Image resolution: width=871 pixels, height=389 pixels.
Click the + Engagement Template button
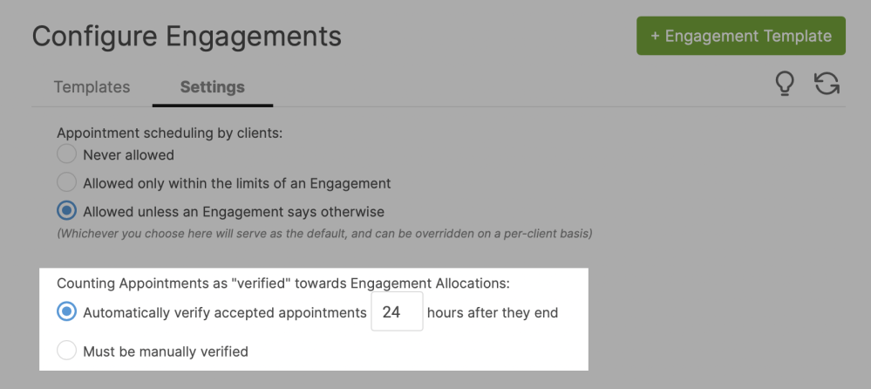point(740,36)
